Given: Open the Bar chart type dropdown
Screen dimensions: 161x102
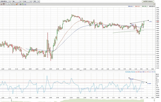Looking at the screenshot, I should [x=16, y=1].
